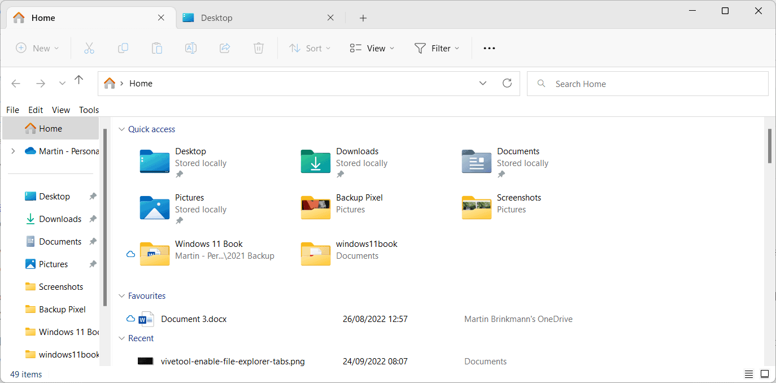Viewport: 776px width, 383px height.
Task: Click the Back navigation arrow
Action: coord(16,83)
